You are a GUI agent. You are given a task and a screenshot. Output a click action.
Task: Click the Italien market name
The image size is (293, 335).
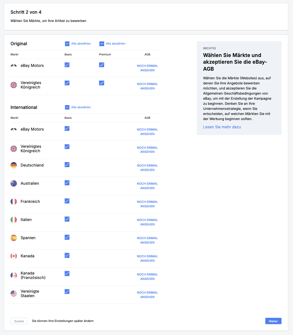click(26, 220)
